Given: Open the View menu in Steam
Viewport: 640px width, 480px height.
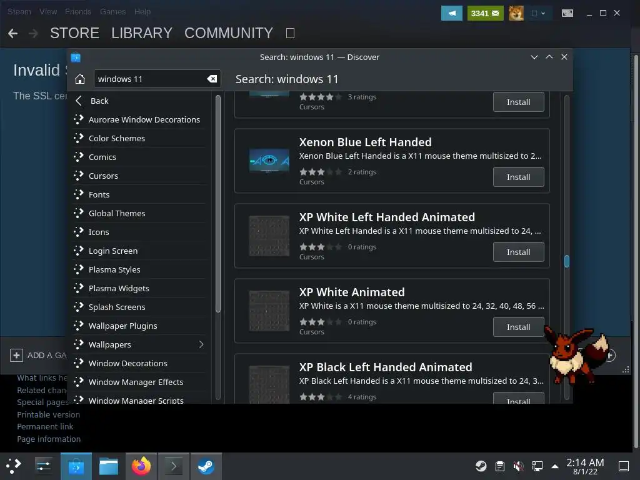Looking at the screenshot, I should tap(48, 12).
